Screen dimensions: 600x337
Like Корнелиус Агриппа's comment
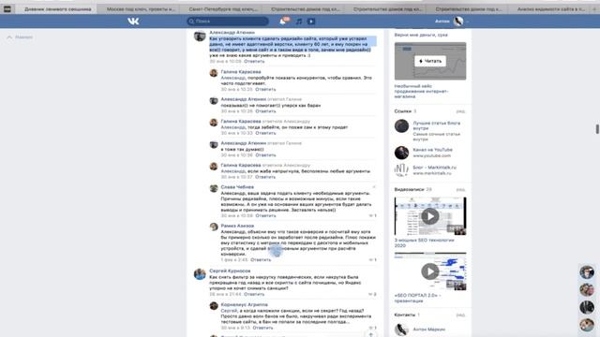[373, 328]
